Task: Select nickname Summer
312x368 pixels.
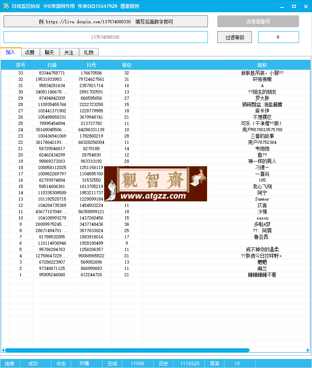Action: pyautogui.click(x=262, y=199)
